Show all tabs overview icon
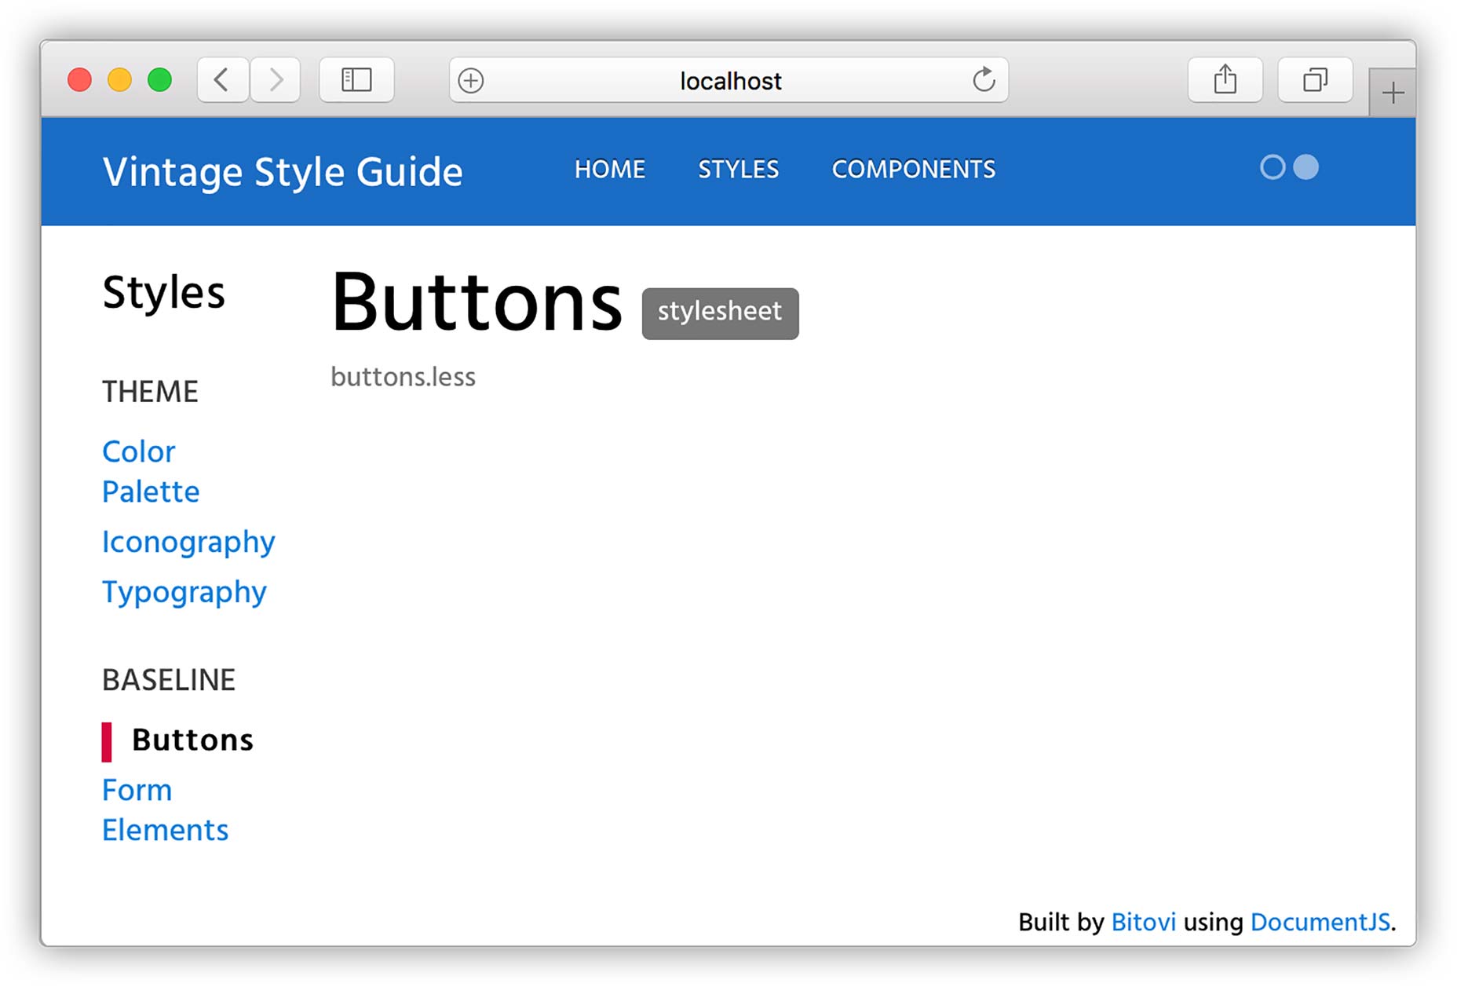This screenshot has height=987, width=1457. (1315, 80)
